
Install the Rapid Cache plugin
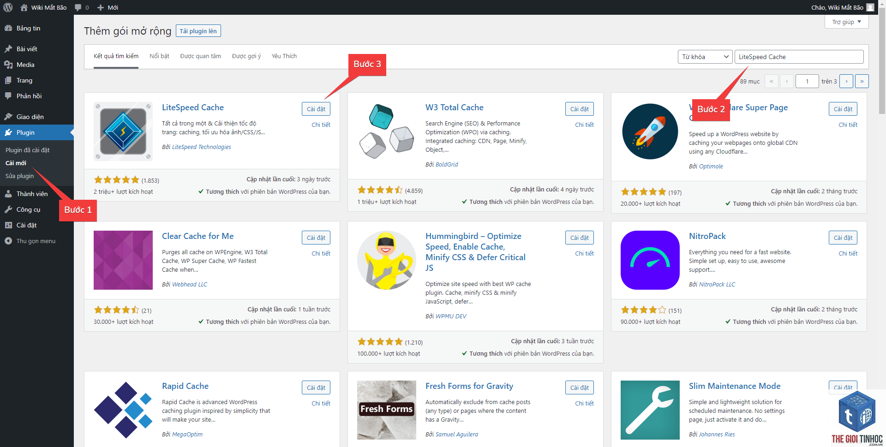(316, 387)
